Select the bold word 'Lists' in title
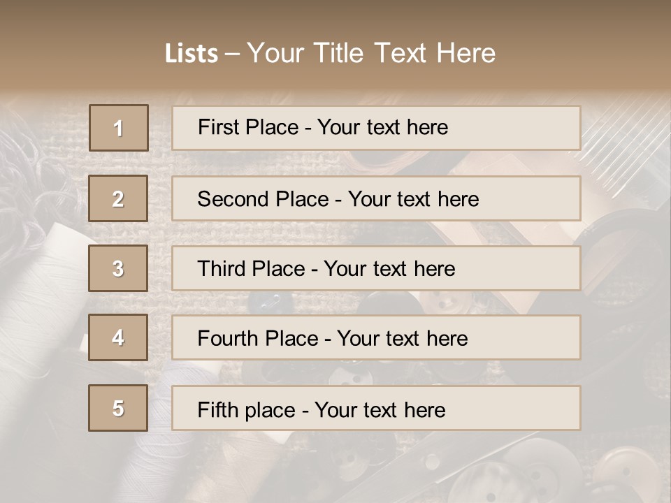 (x=192, y=54)
